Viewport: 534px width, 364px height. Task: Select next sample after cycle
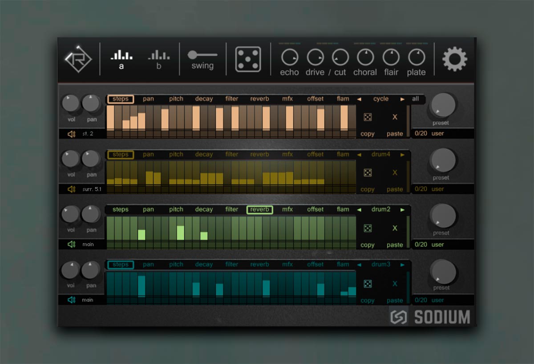coord(403,99)
